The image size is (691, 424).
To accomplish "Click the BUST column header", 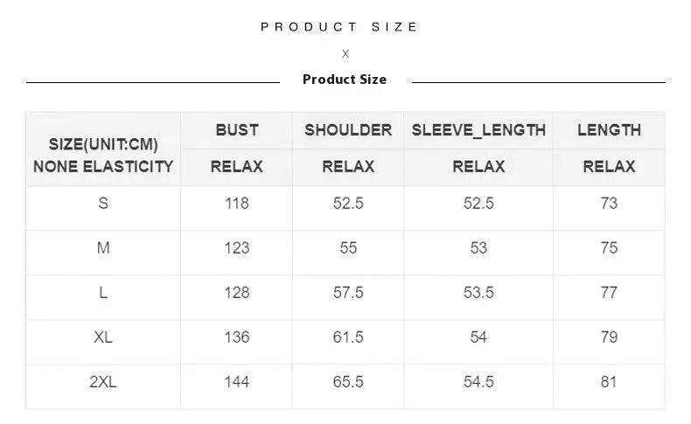I will [237, 130].
